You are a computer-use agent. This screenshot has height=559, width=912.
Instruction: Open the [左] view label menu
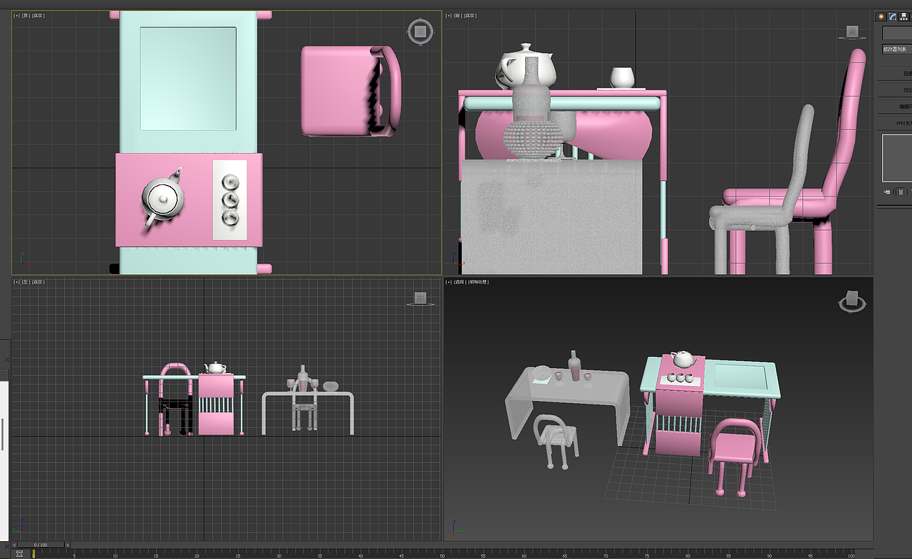[x=26, y=282]
